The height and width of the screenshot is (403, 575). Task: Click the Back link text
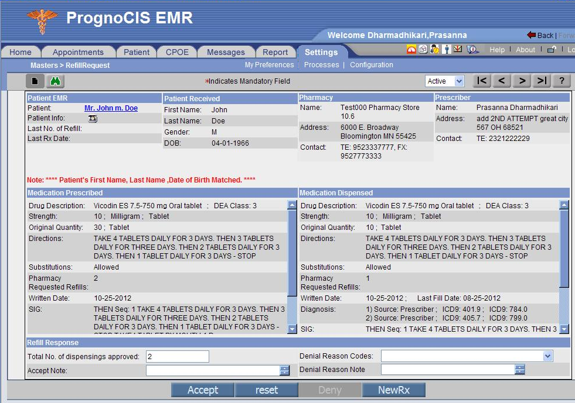pos(545,35)
